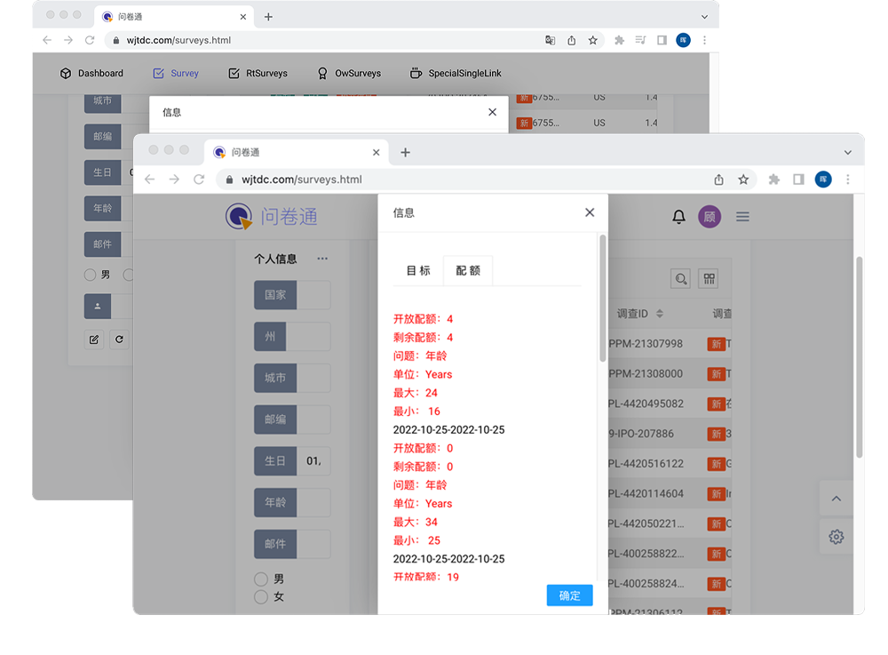
Task: Select 男 radio in front window
Action: (261, 579)
